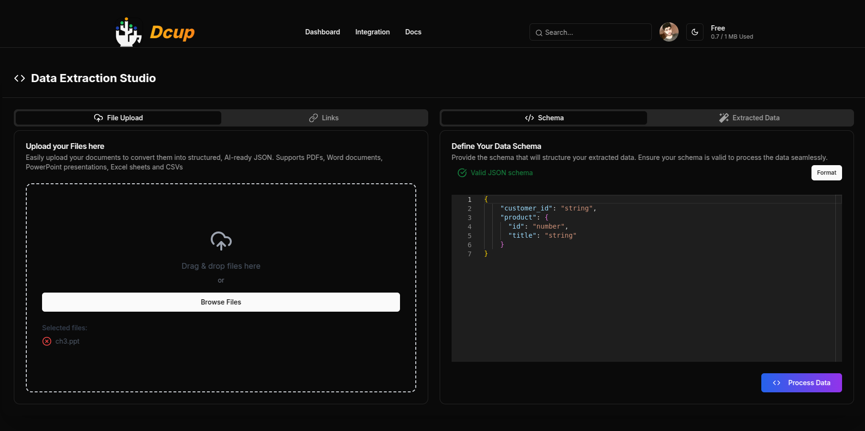Click the Upload your Files here heading
This screenshot has height=431, width=865.
pyautogui.click(x=65, y=146)
